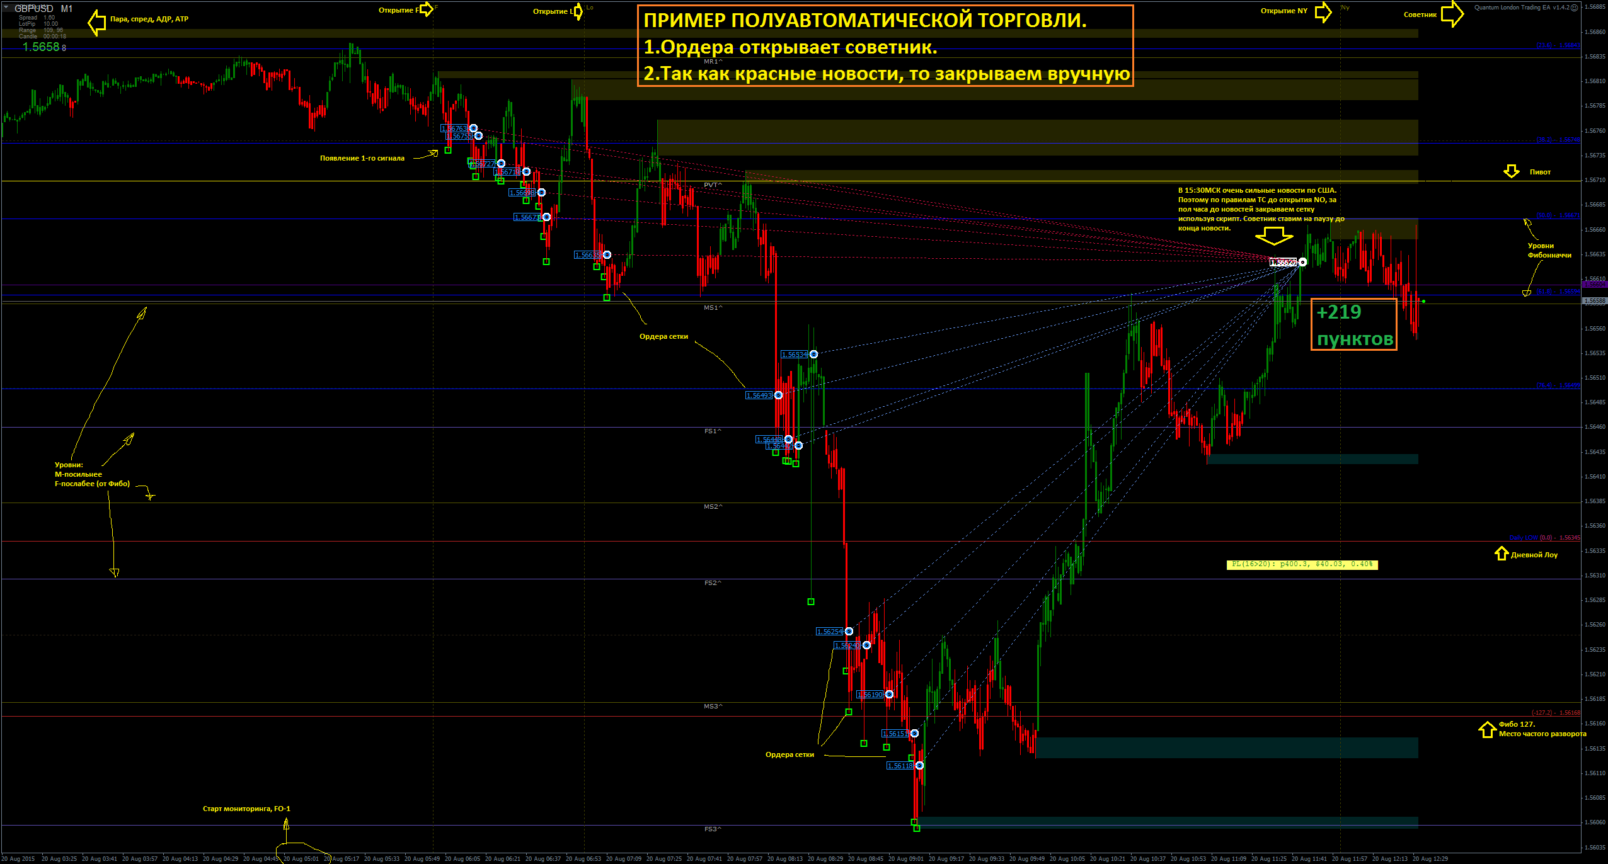
Task: Click the 1.56885 price axis value
Action: click(1595, 7)
